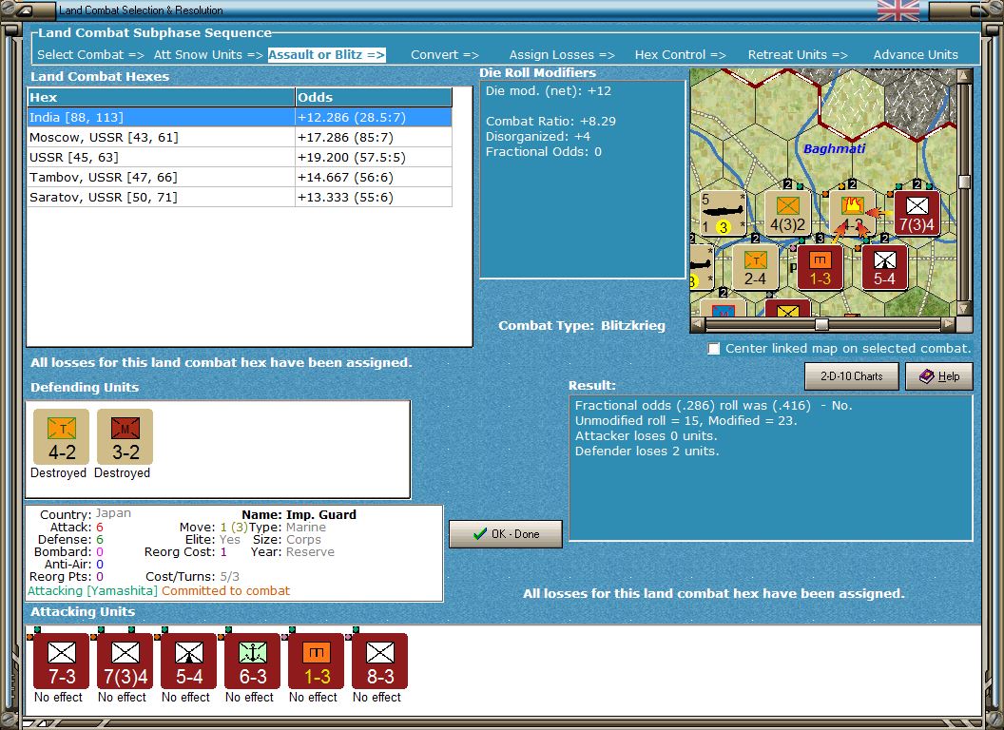This screenshot has width=1004, height=730.
Task: Click OK - Done button
Action: [506, 534]
